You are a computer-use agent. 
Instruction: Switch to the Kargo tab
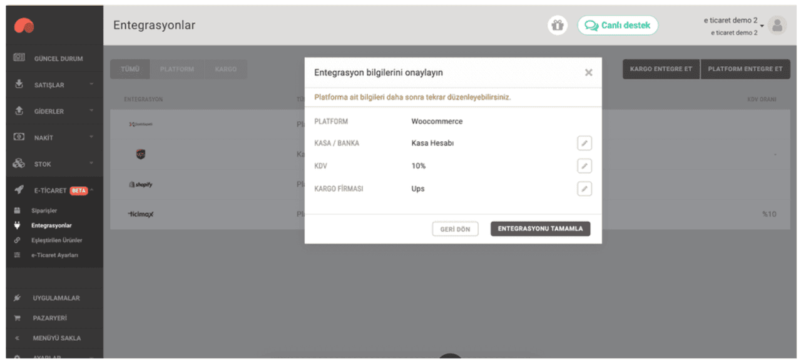[x=225, y=69]
